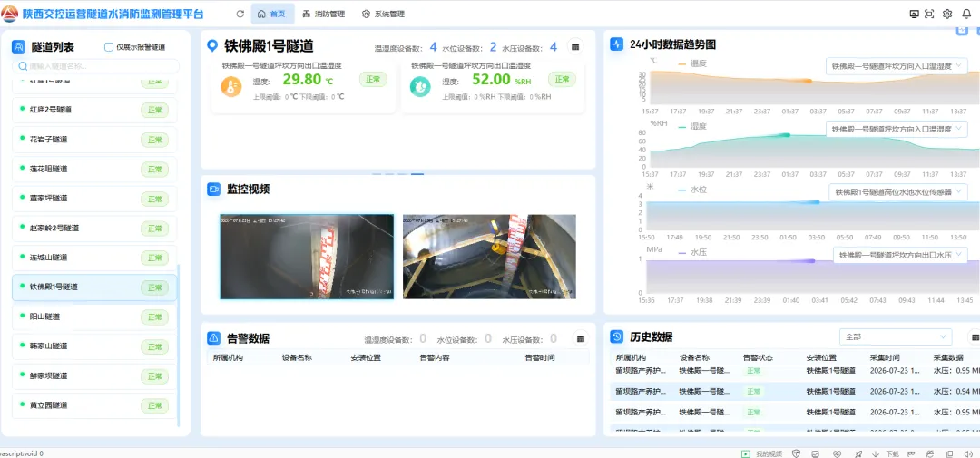Click the monitor screen icon in header
The height and width of the screenshot is (458, 980).
point(914,14)
